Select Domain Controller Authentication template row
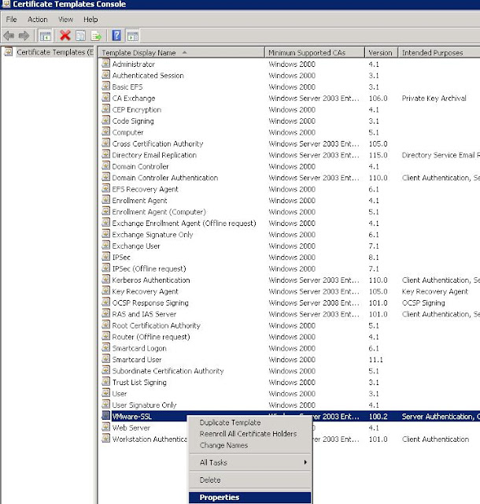 (289, 178)
